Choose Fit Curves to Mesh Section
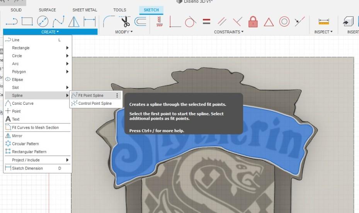The height and width of the screenshot is (213, 359). [37, 127]
